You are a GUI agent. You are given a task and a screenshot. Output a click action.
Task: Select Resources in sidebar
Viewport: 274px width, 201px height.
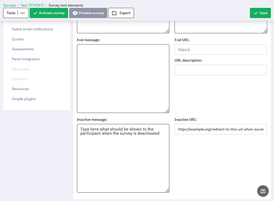pos(20,89)
